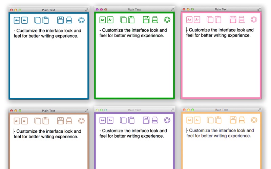Click copy icon in brown window

pos(38,121)
